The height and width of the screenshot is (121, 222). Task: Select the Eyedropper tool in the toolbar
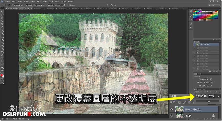pyautogui.click(x=2, y=27)
